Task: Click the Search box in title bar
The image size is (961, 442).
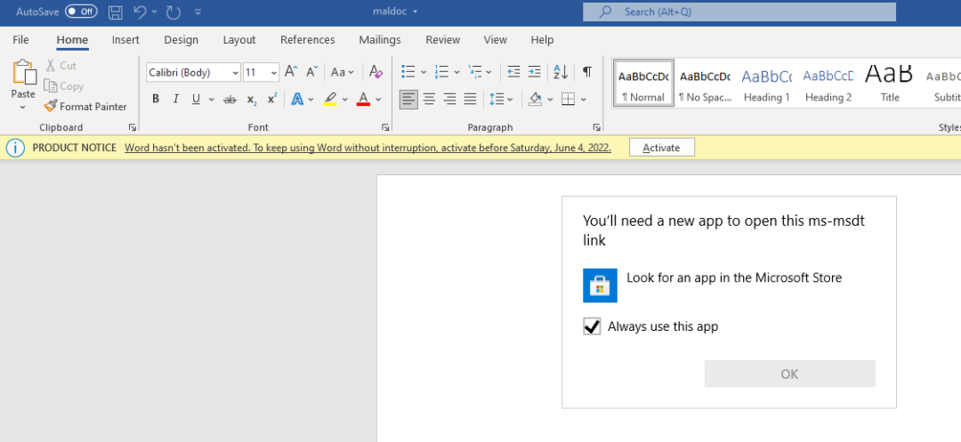Action: point(739,12)
